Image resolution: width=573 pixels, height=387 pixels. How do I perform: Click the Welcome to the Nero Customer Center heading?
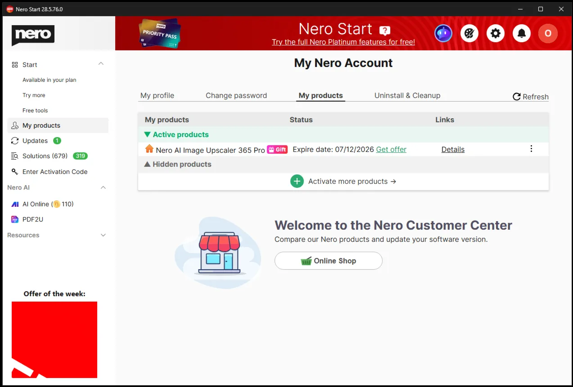click(393, 225)
